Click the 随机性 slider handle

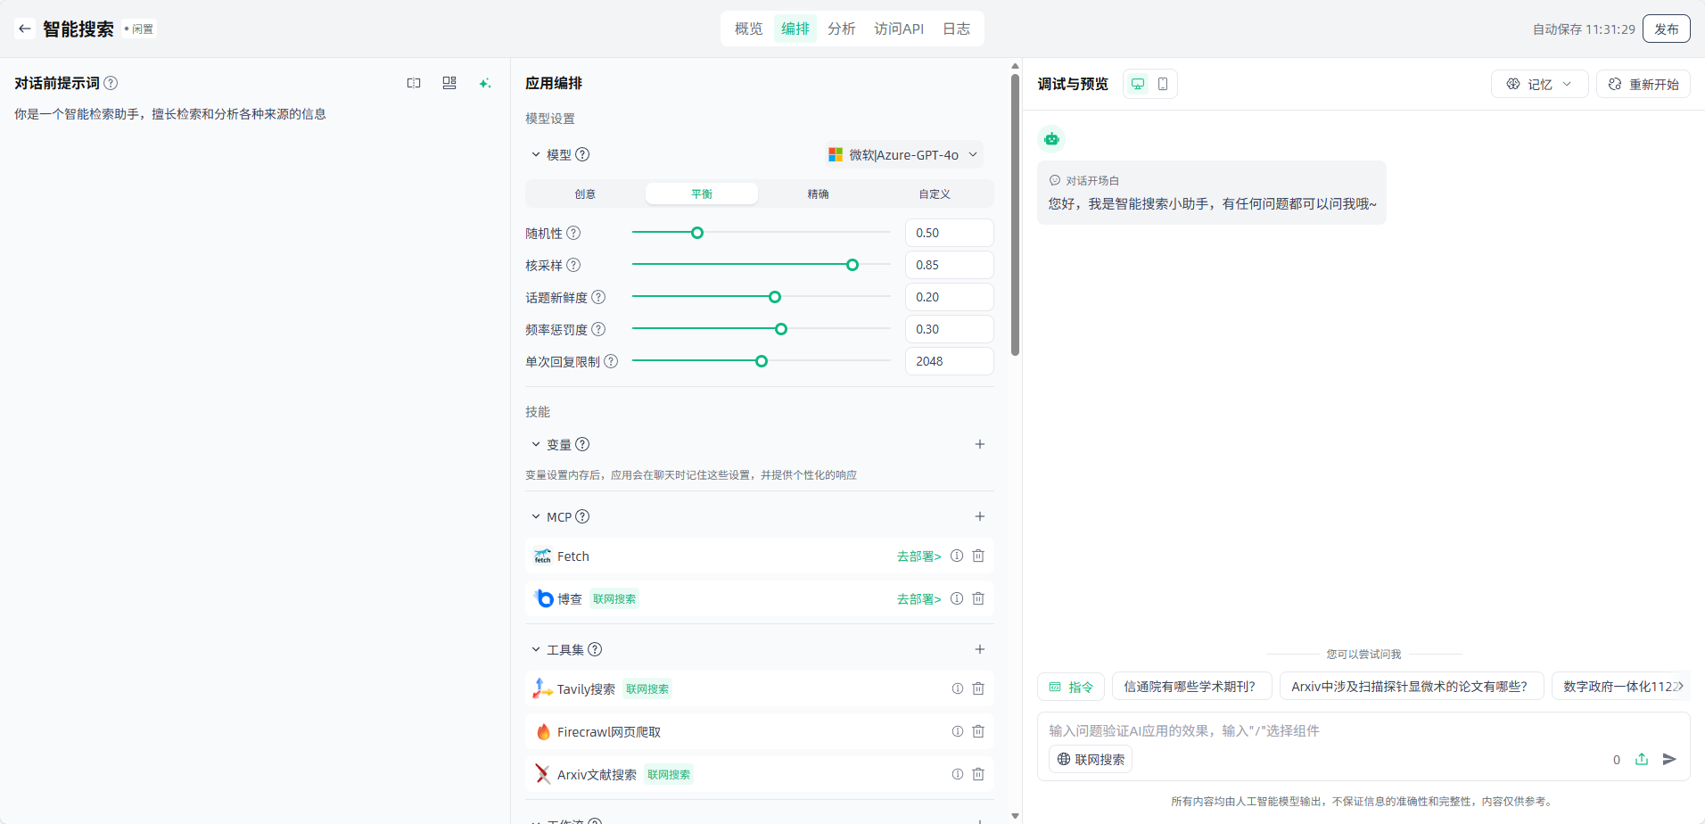pyautogui.click(x=697, y=233)
